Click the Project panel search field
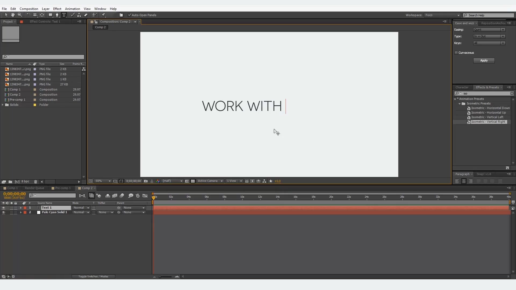 tap(43, 57)
